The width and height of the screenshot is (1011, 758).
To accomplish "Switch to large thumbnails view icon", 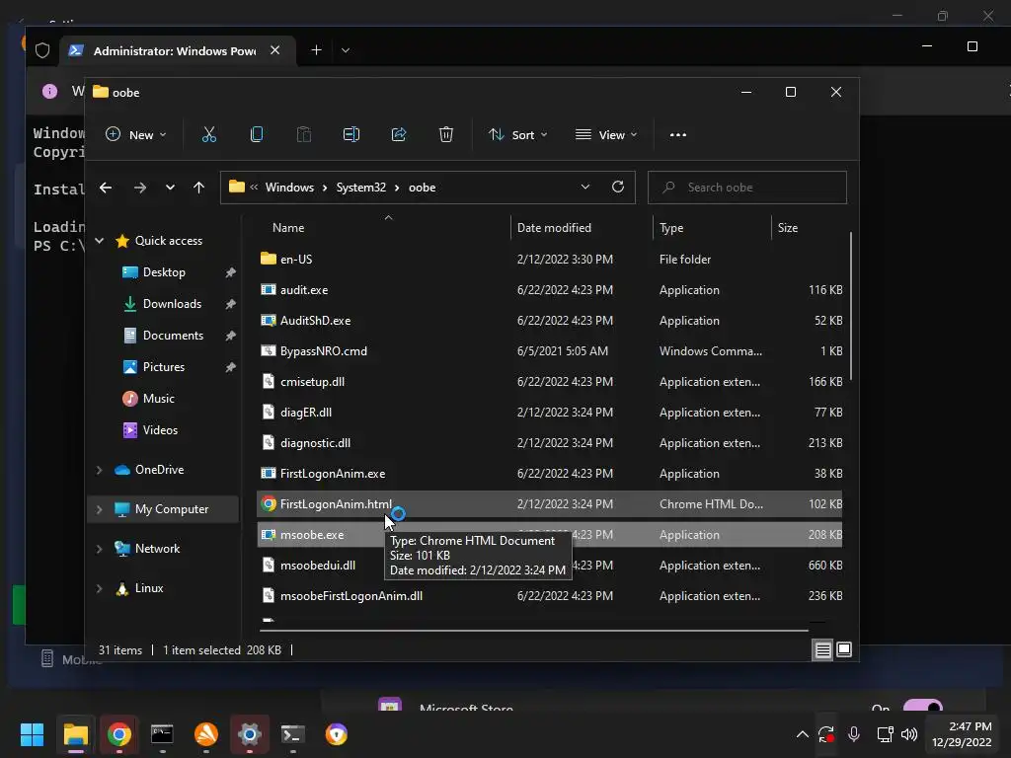I will point(844,649).
